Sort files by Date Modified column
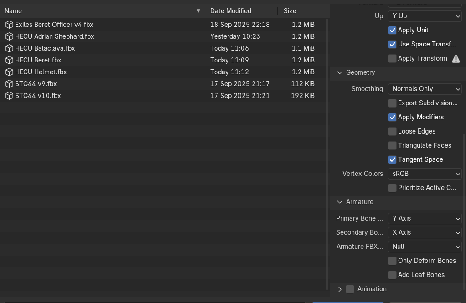Viewport: 466px width, 303px height. (241, 11)
